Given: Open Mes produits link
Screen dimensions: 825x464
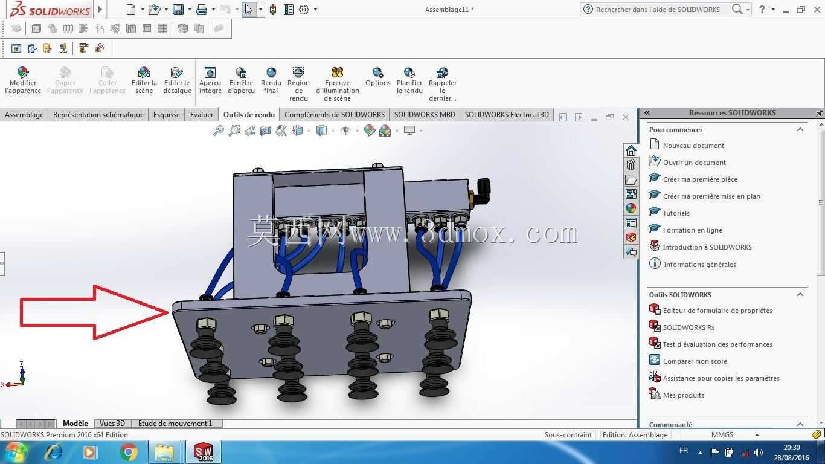Looking at the screenshot, I should point(684,395).
